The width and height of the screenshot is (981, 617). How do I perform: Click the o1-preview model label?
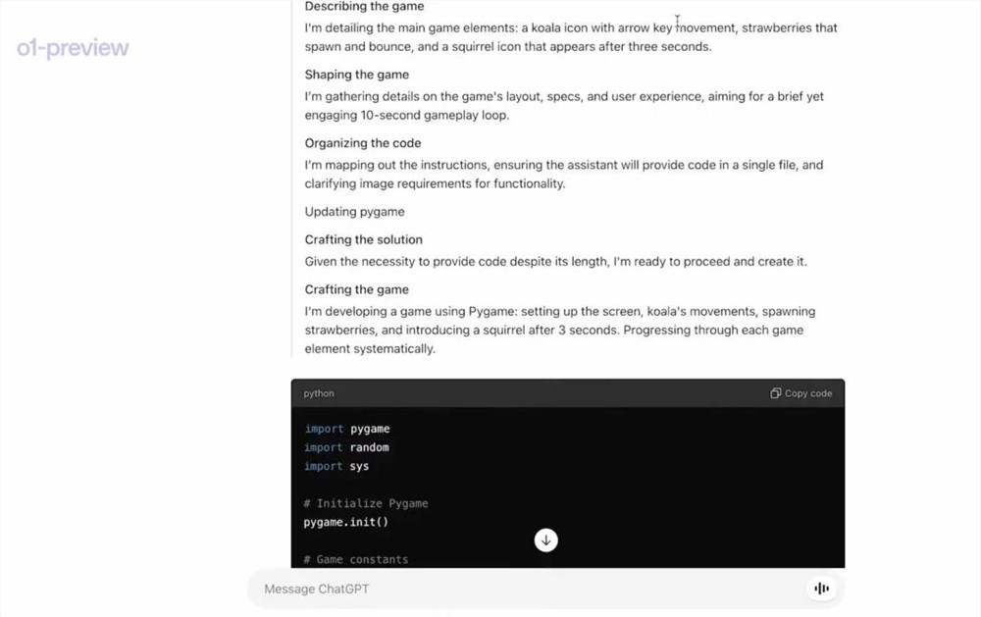73,48
